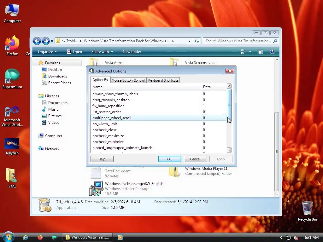Click New folder in toolbar
The width and height of the screenshot is (323, 242).
[x=132, y=52]
